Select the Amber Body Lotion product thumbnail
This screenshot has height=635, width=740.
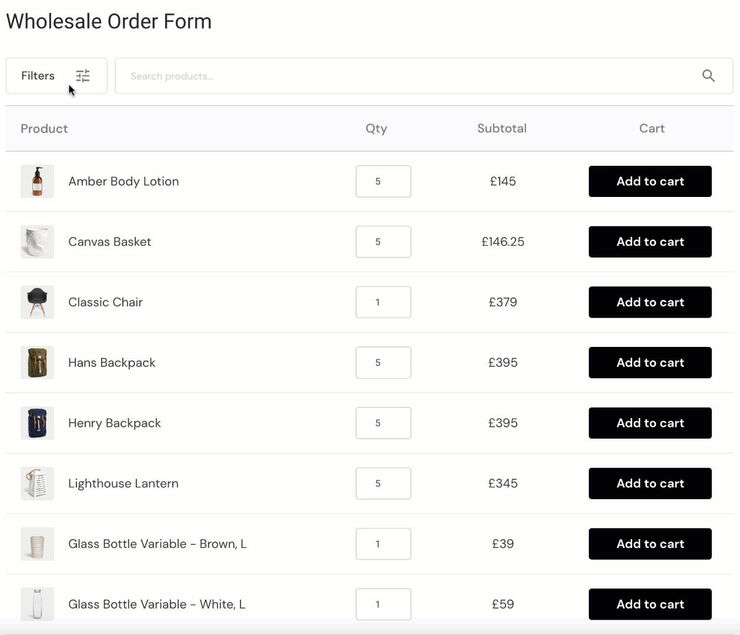point(37,181)
